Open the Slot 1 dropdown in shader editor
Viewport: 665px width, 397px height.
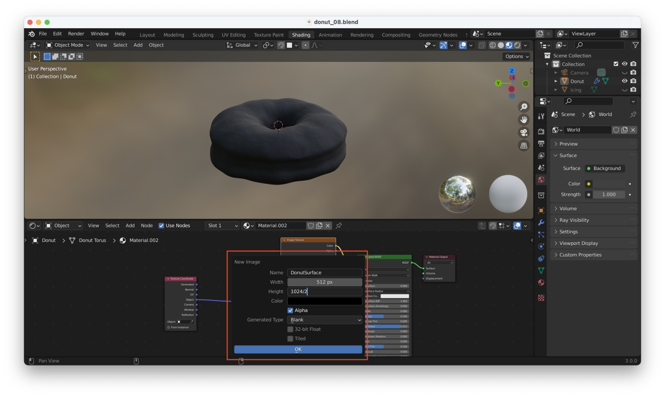coord(222,225)
